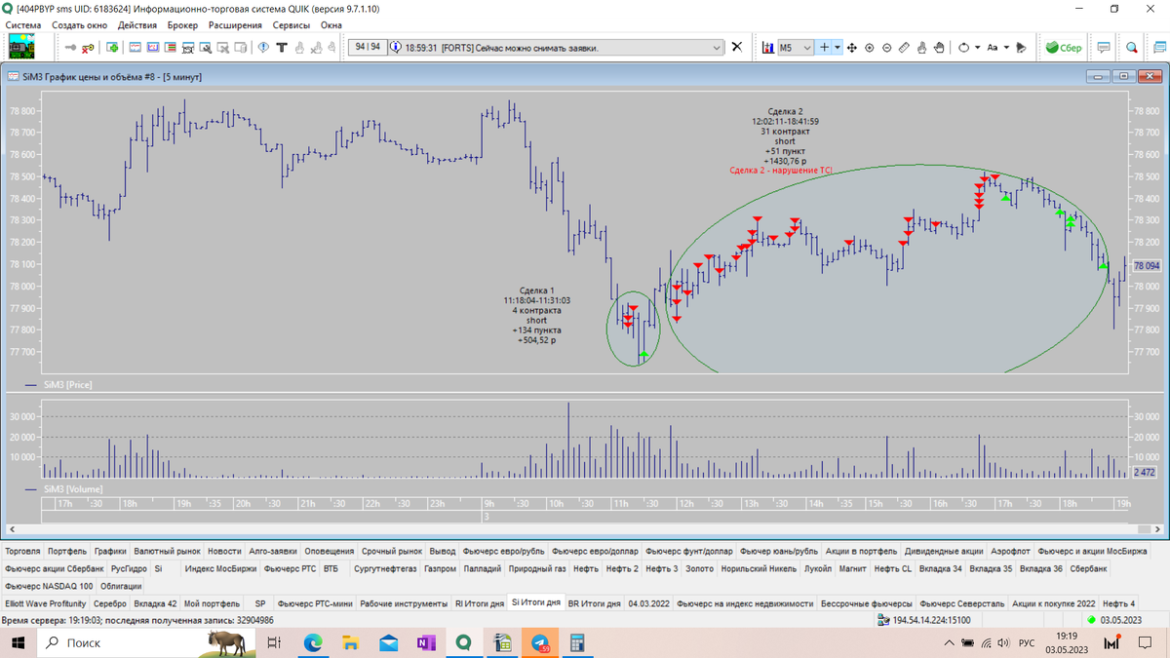Click the chat message icon next to Сбер
Image resolution: width=1170 pixels, height=658 pixels.
[x=1104, y=47]
